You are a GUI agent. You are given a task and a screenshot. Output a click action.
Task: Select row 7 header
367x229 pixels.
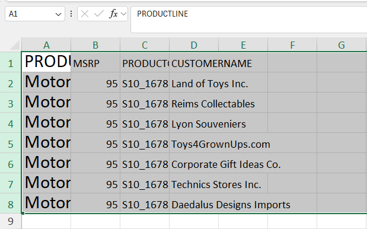[11, 183]
